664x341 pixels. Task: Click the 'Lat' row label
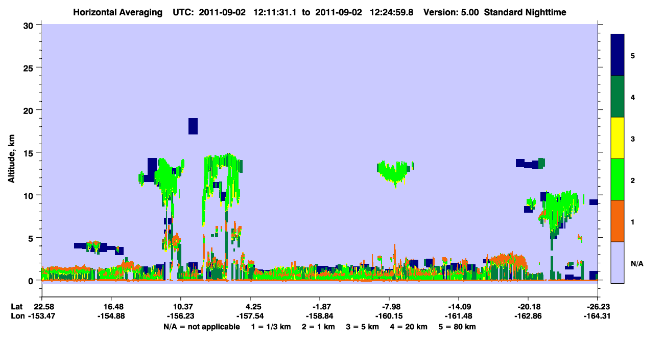16,307
